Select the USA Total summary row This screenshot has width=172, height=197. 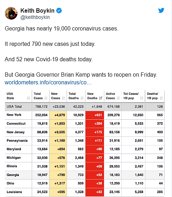tap(85, 107)
